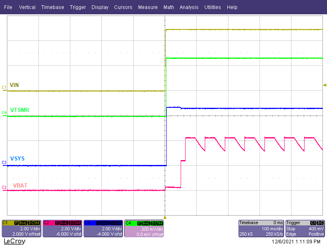This screenshot has height=245, width=327.
Task: Click the DC coupling badge in Trigger box
Action: (320, 223)
